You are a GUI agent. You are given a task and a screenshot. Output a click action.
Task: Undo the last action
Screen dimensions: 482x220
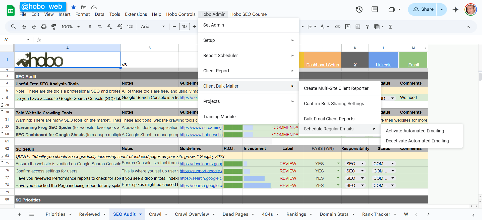pos(24,27)
